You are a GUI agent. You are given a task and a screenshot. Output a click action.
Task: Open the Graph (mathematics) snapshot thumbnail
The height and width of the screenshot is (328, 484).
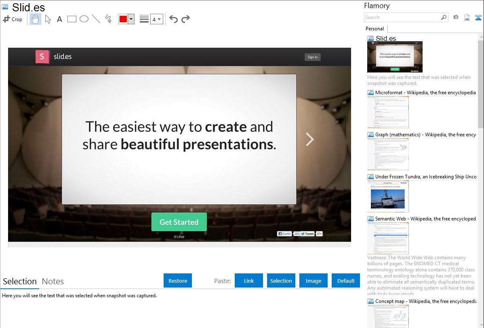pyautogui.click(x=388, y=154)
